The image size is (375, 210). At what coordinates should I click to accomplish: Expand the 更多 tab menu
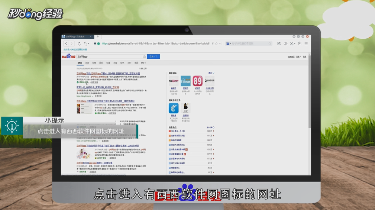pos(143,63)
